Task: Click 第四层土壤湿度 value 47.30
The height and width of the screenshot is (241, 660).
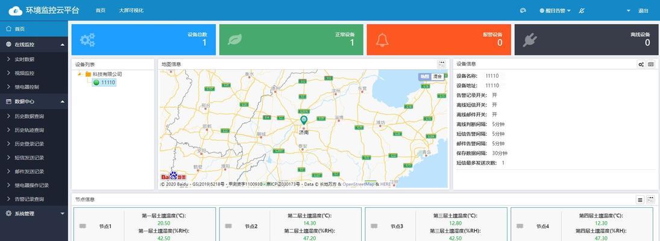Action: click(601, 239)
